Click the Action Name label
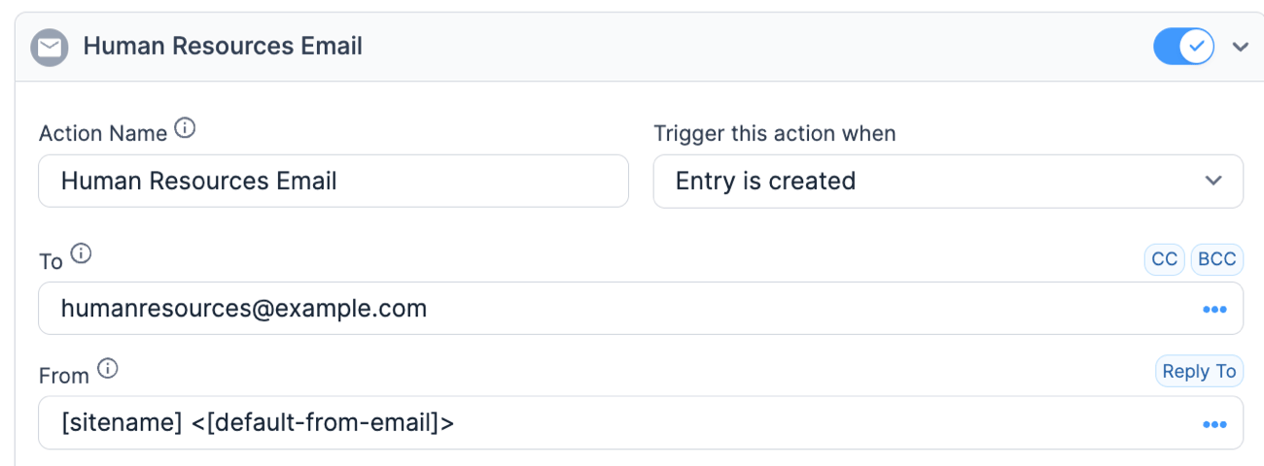1264x466 pixels. pyautogui.click(x=103, y=133)
